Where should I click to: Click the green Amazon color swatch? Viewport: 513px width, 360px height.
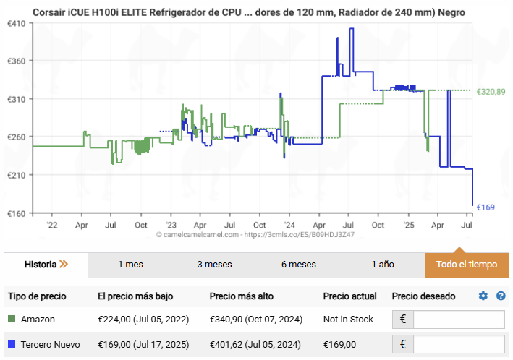12,319
